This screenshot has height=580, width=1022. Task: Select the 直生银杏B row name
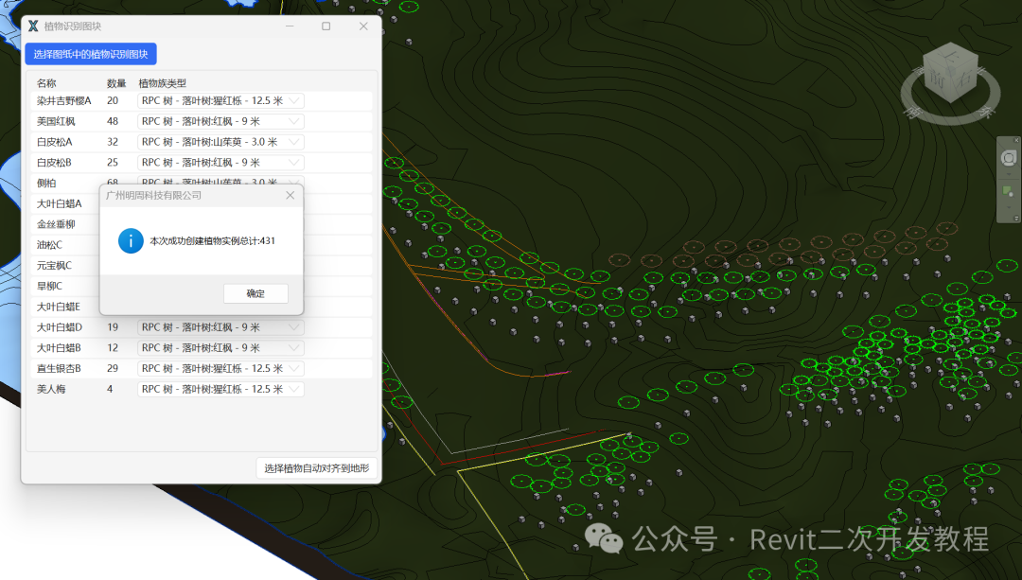(59, 368)
